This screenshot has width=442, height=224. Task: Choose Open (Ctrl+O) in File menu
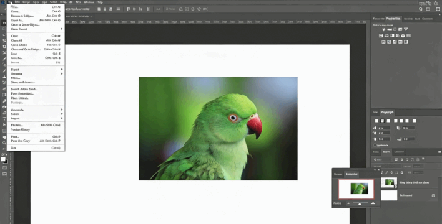click(36, 12)
